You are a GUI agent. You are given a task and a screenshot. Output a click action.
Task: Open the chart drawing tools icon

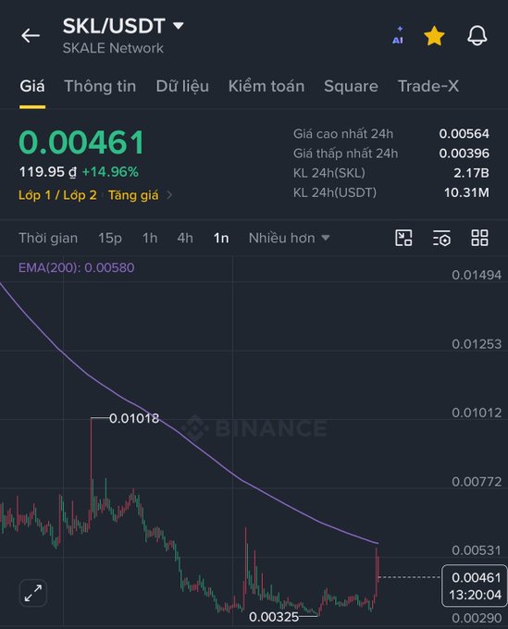(403, 238)
